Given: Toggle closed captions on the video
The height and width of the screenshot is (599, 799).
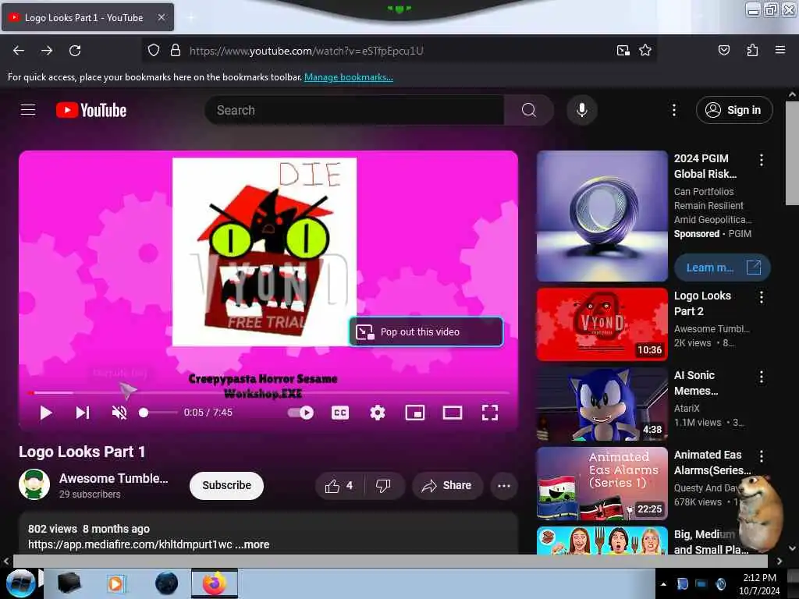Looking at the screenshot, I should point(340,413).
